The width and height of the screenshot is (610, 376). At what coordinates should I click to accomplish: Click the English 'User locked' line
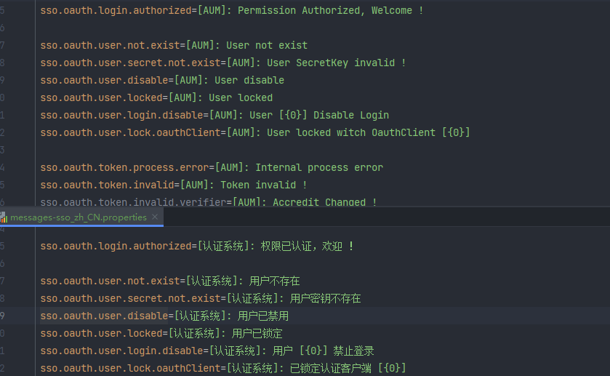click(x=156, y=97)
